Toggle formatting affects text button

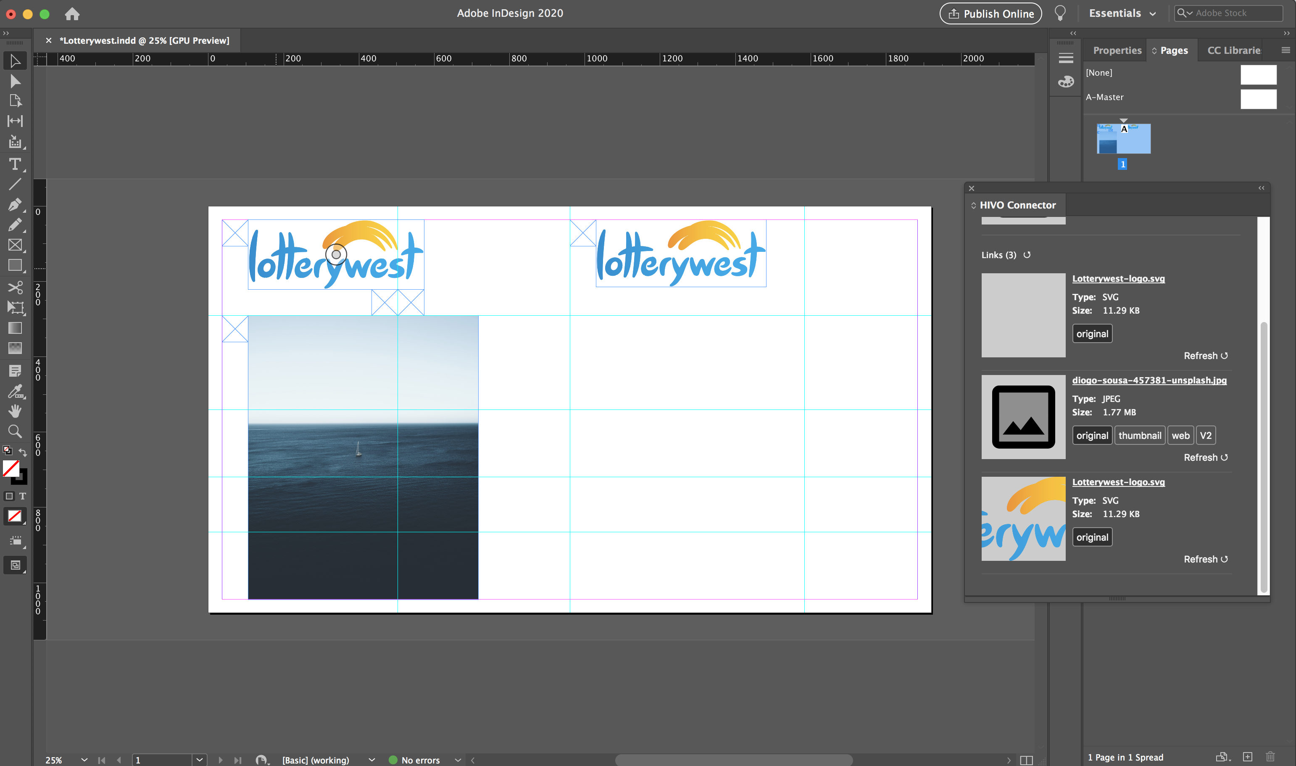(x=23, y=496)
